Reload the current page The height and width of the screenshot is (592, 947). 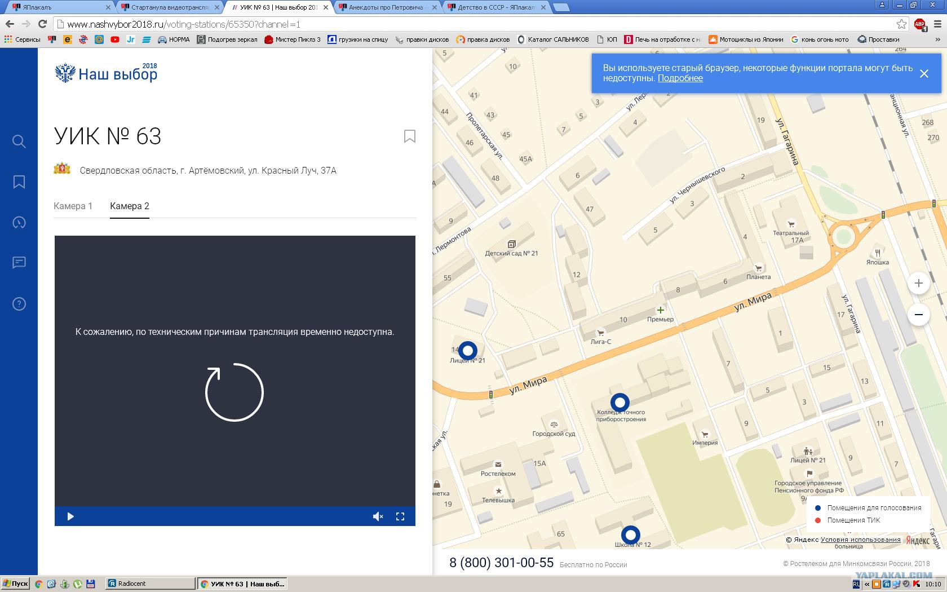42,24
